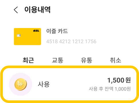
Task: Click card number 4518 4212 1212 1756
Action: click(x=71, y=41)
